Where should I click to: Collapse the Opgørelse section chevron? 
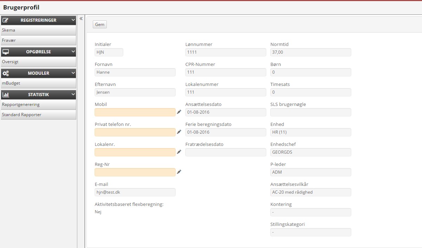click(73, 52)
